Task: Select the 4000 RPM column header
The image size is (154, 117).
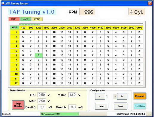Action: pos(93,28)
